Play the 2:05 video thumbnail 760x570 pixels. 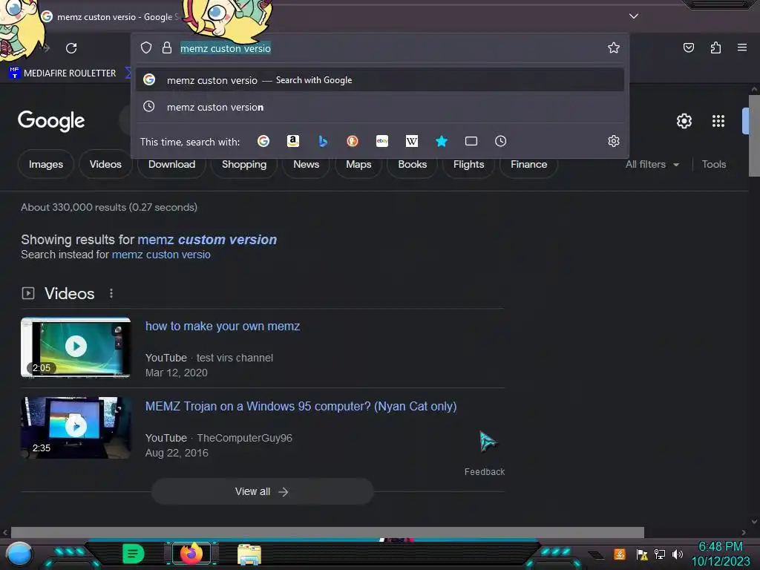point(76,347)
